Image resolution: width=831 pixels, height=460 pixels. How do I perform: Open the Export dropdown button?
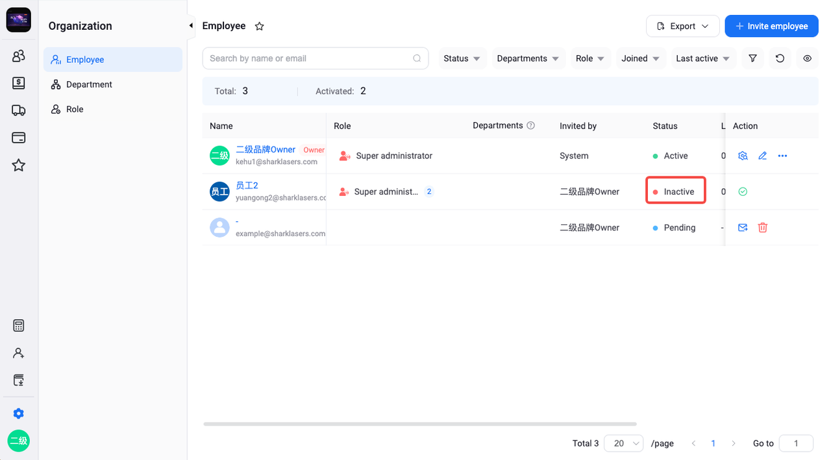[682, 26]
